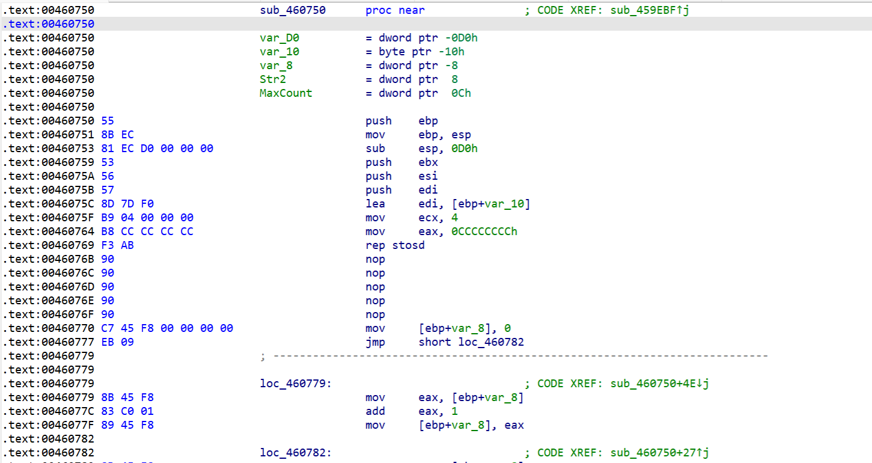Click the var_8 name in dword ptr -8 line
The height and width of the screenshot is (463, 872).
tap(276, 66)
